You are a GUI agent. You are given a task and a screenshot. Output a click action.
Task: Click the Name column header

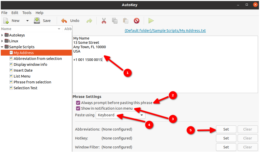pos(32,29)
